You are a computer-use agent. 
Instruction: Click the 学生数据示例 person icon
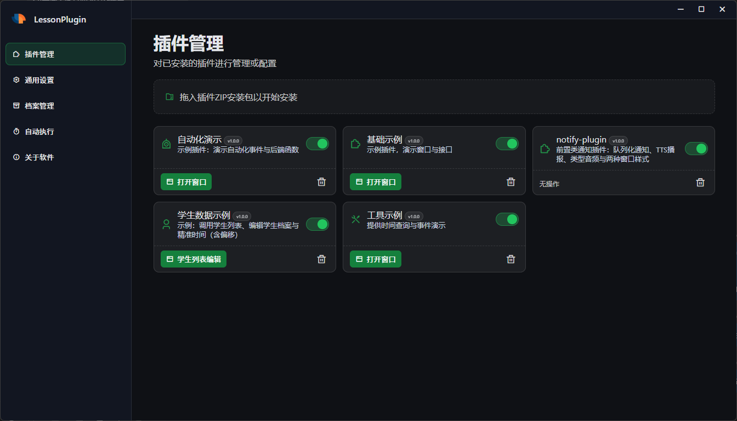tap(166, 224)
